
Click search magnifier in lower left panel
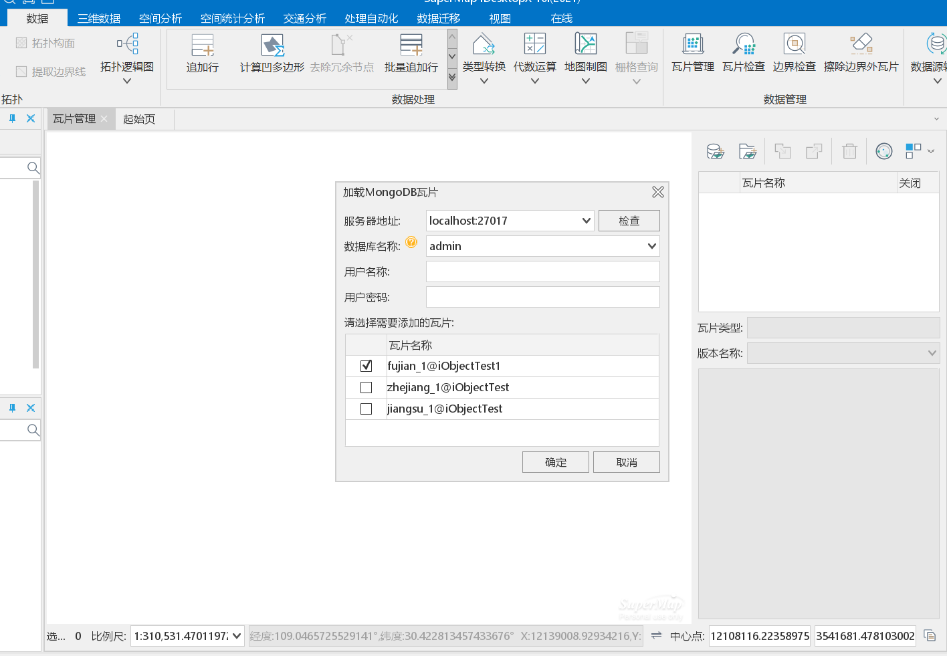click(33, 430)
